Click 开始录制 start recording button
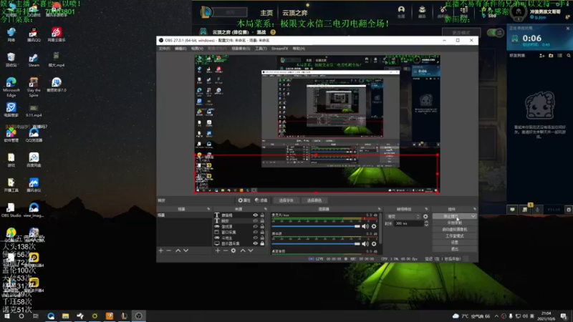The image size is (573, 322). click(x=455, y=223)
